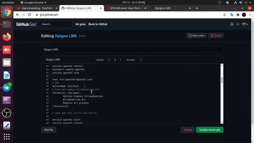254x143 pixels.
Task: Go back in browser history
Action: [x=17, y=15]
